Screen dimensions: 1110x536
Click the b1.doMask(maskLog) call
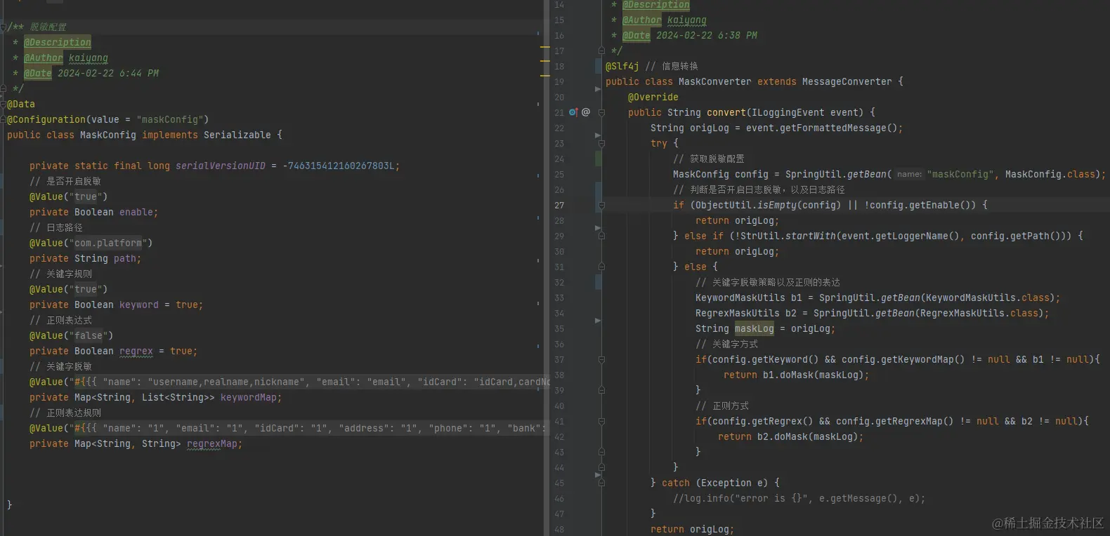click(814, 375)
